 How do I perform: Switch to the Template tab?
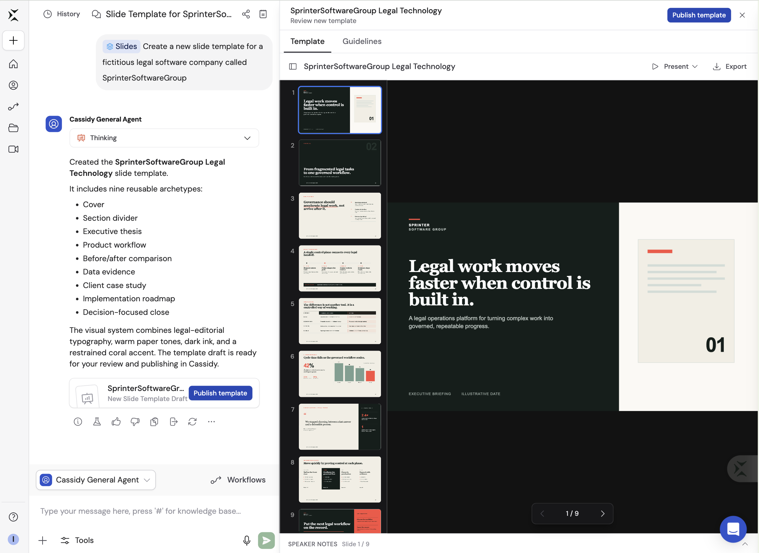pyautogui.click(x=307, y=42)
